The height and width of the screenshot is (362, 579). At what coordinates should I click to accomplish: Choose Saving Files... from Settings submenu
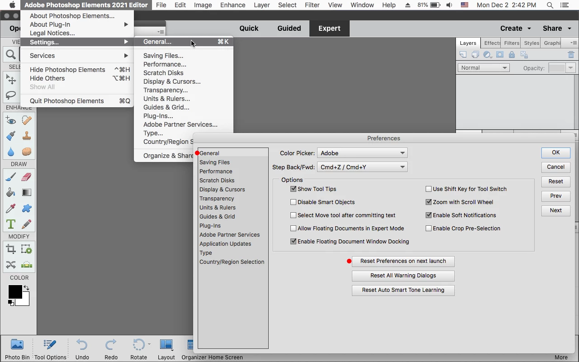coord(163,56)
